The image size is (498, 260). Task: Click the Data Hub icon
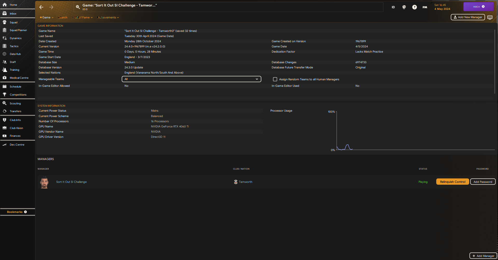point(4,54)
